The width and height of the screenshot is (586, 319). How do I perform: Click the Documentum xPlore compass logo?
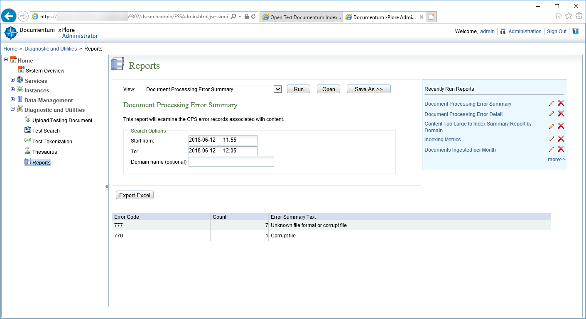point(11,33)
